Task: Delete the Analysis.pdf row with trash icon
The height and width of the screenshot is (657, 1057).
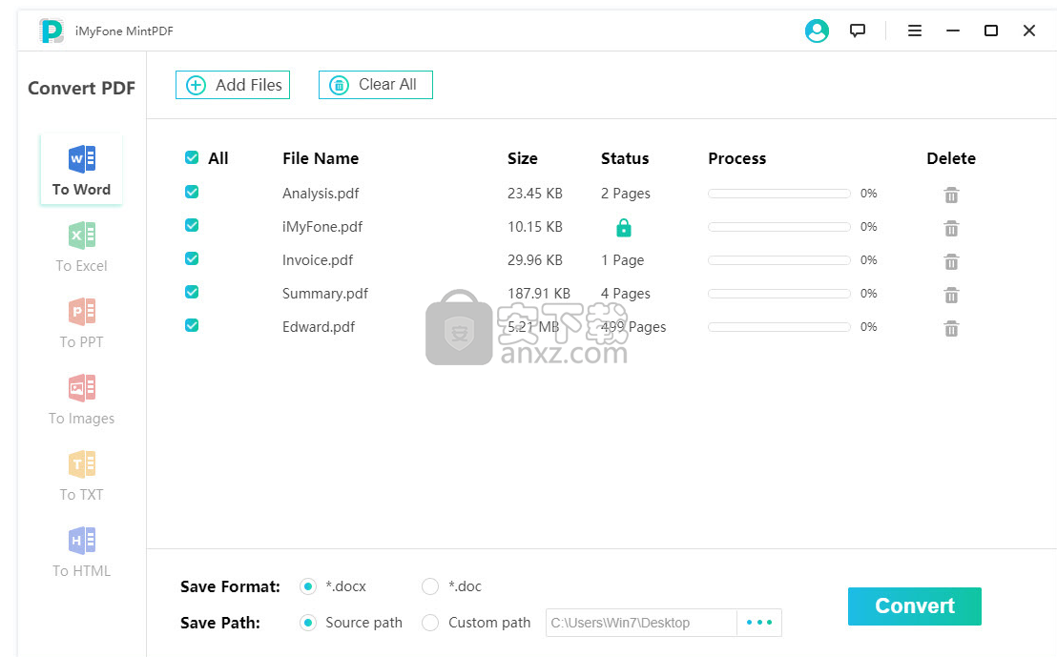Action: 951,195
